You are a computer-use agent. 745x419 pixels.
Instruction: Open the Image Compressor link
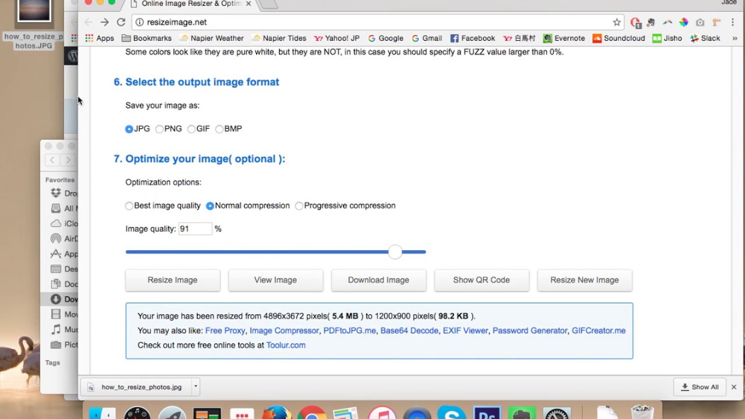coord(284,331)
